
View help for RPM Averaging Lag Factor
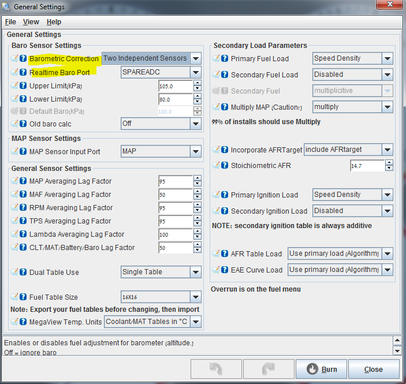23,207
